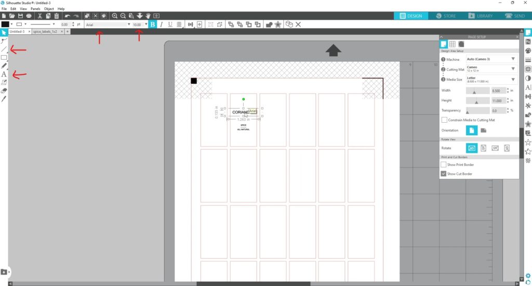The height and width of the screenshot is (286, 532).
Task: Toggle Underline text formatting
Action: [170, 24]
